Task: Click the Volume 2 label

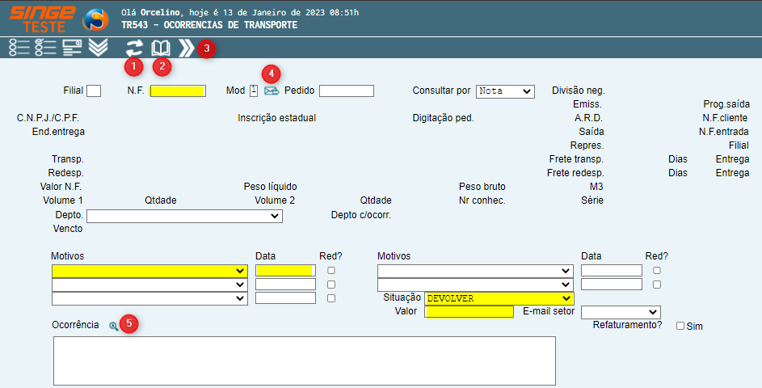Action: coord(275,200)
